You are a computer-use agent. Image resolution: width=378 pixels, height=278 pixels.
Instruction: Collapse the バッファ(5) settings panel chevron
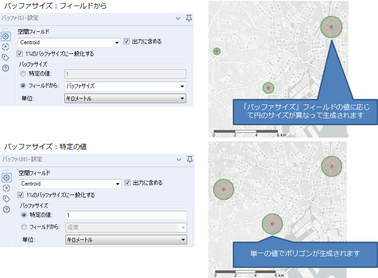click(x=177, y=18)
